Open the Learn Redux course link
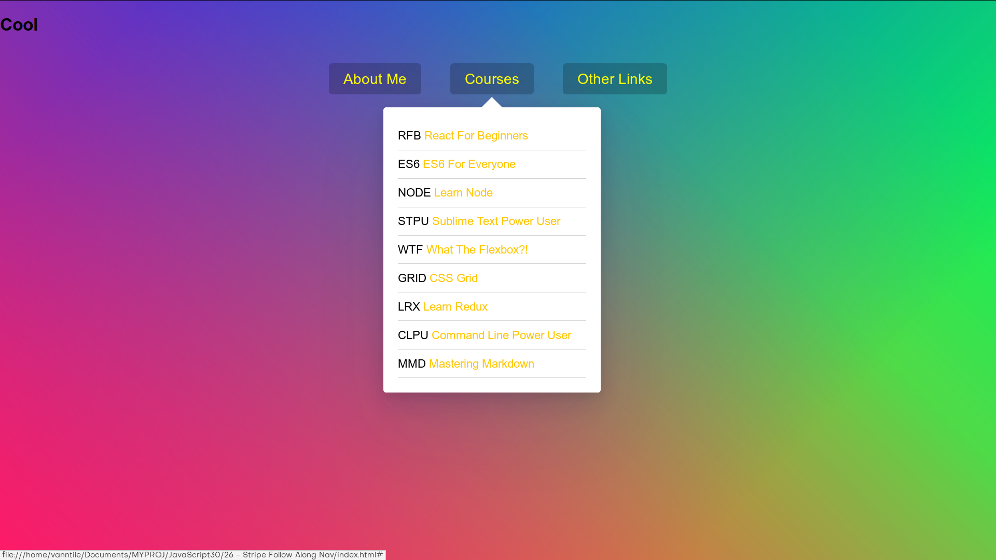The width and height of the screenshot is (996, 560). click(x=455, y=306)
